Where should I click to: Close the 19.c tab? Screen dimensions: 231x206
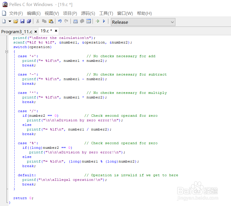56,31
